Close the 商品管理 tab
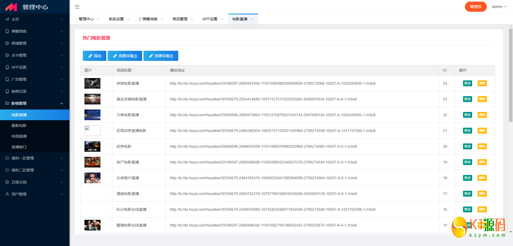Image resolution: width=513 pixels, height=246 pixels. [x=192, y=19]
